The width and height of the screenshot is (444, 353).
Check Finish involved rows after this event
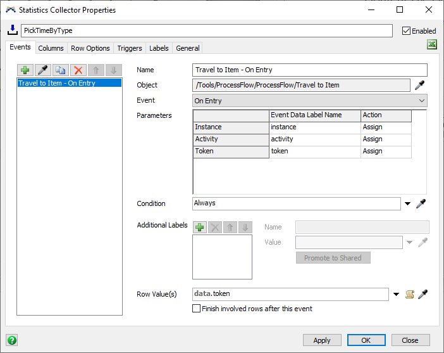(197, 309)
